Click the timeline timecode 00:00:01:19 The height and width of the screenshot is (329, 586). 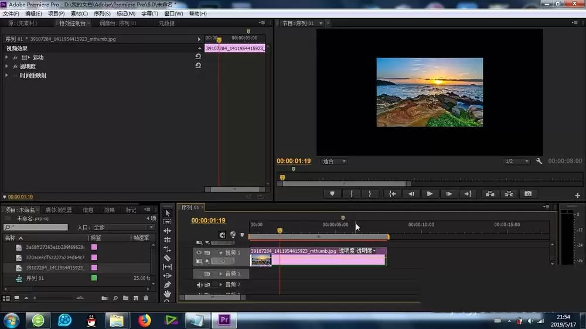(208, 221)
